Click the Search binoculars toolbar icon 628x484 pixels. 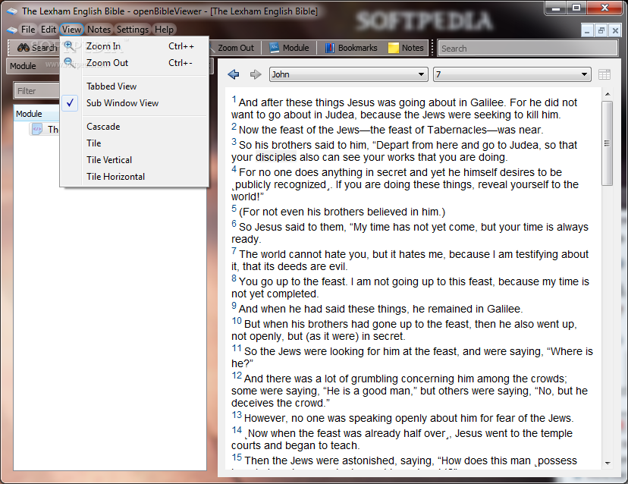(23, 48)
